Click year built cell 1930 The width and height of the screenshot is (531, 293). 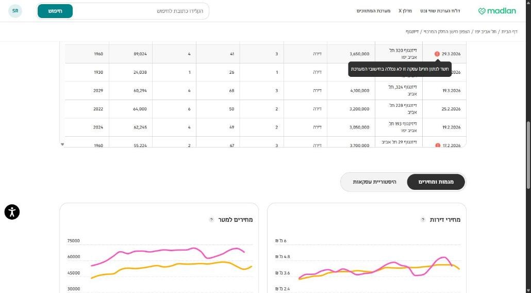pyautogui.click(x=98, y=72)
